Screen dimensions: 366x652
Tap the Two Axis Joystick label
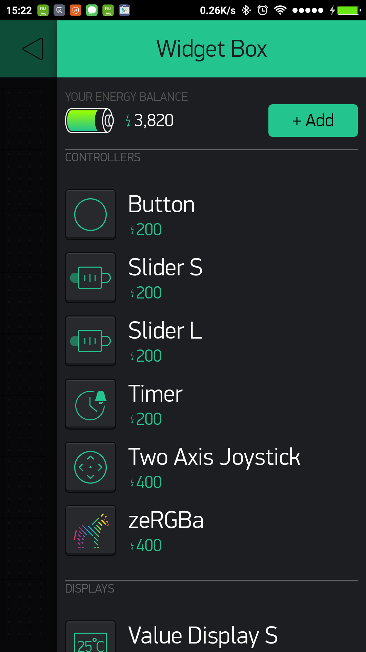tap(214, 457)
